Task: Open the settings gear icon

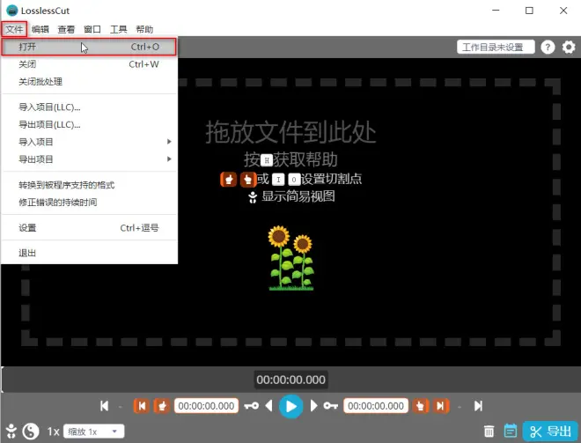Action: pos(569,47)
